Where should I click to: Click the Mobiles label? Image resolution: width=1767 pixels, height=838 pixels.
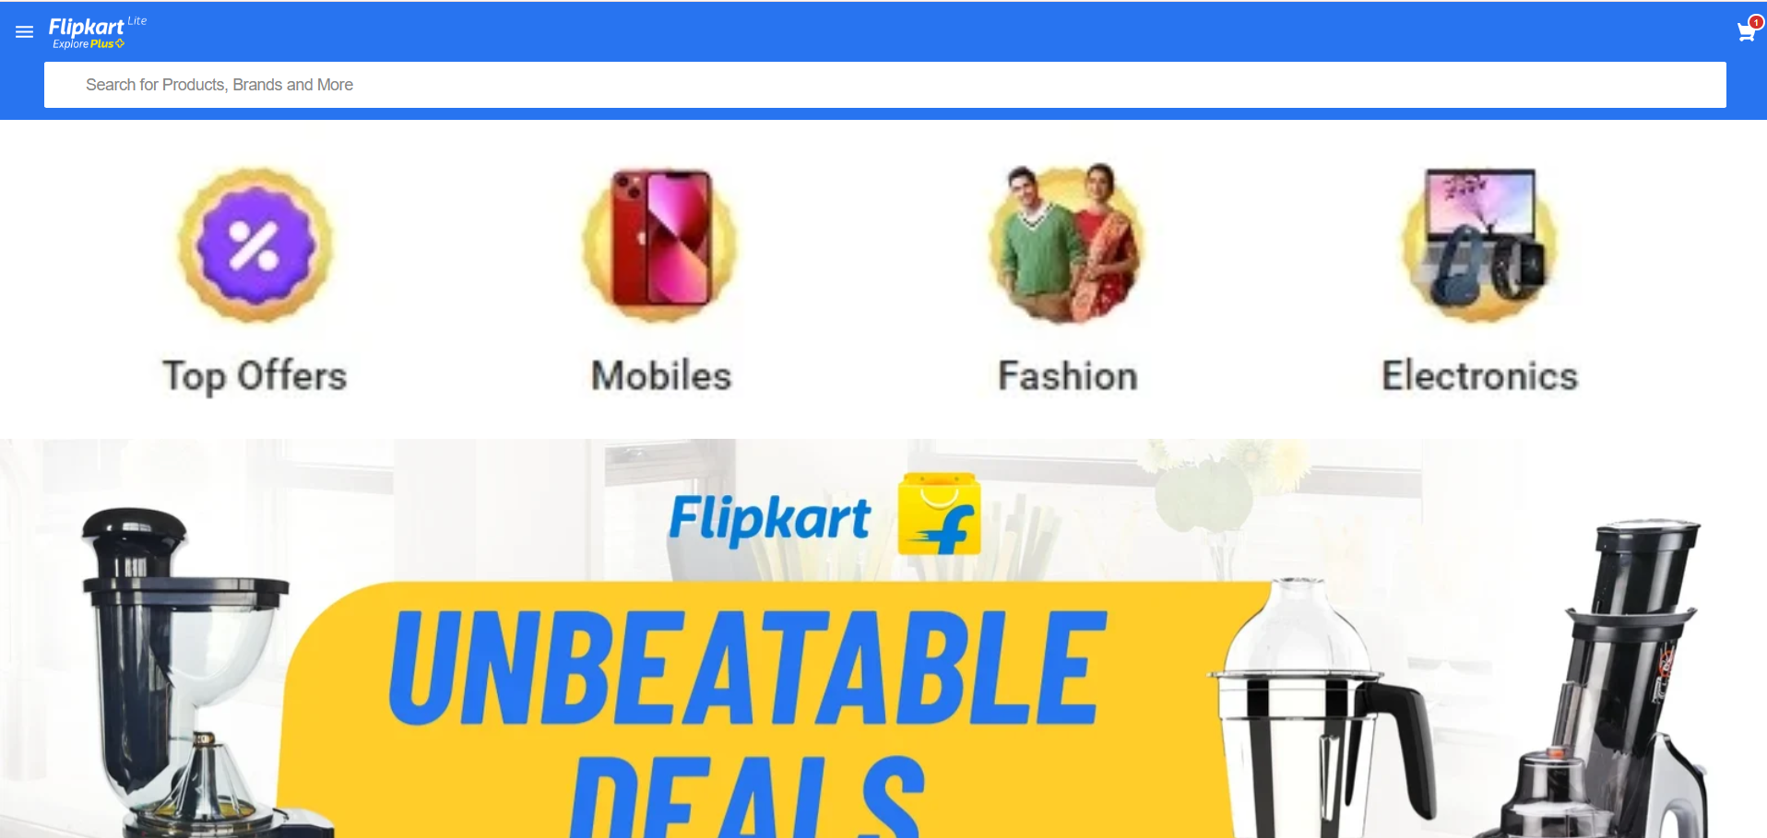(x=661, y=376)
